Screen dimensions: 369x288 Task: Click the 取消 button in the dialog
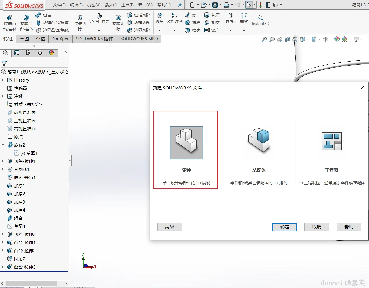[x=316, y=227]
